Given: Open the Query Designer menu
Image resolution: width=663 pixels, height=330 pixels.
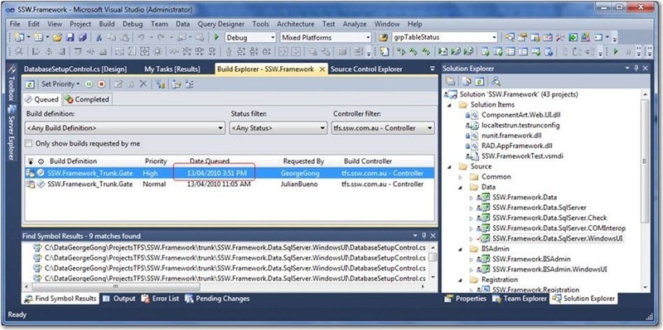Looking at the screenshot, I should (221, 24).
